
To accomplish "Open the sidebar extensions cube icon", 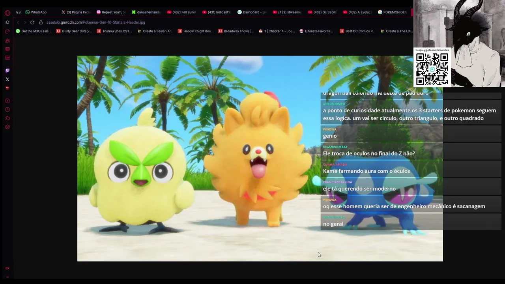I will [x=7, y=118].
